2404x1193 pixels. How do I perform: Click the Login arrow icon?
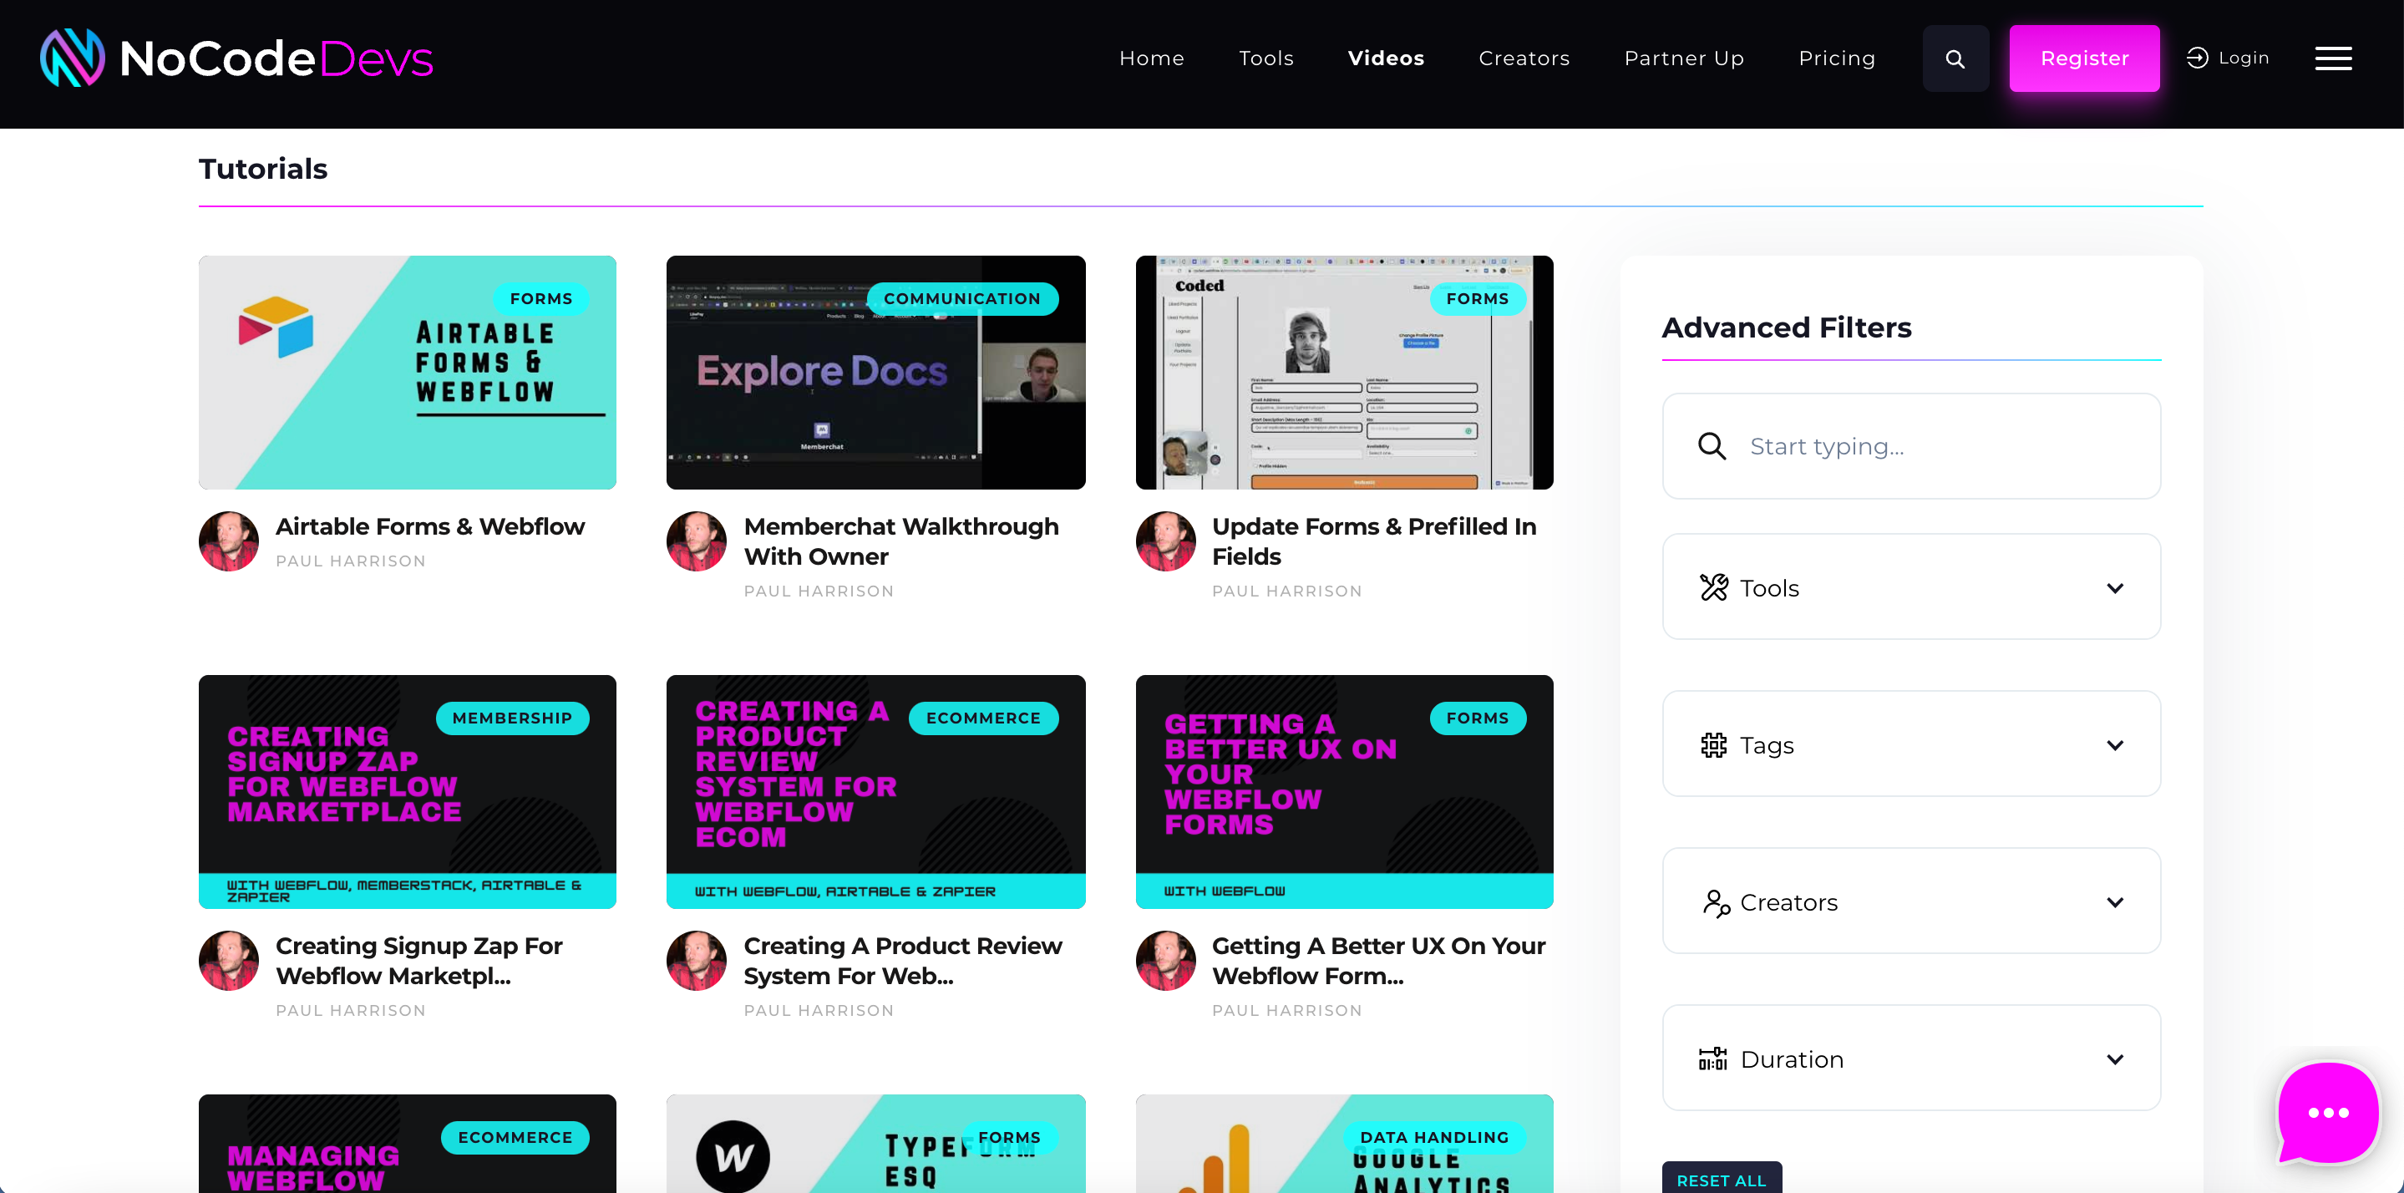[2197, 58]
